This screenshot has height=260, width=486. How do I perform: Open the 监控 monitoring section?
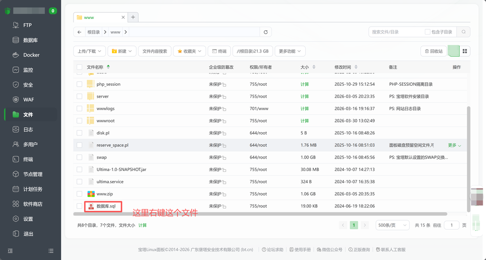[x=28, y=70]
